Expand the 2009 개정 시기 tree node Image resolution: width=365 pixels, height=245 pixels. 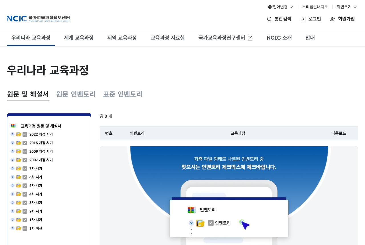[x=13, y=151]
